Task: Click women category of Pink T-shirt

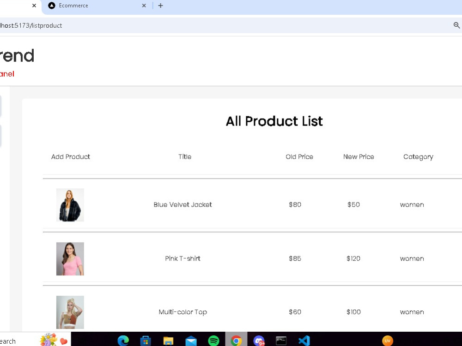Action: 412,259
